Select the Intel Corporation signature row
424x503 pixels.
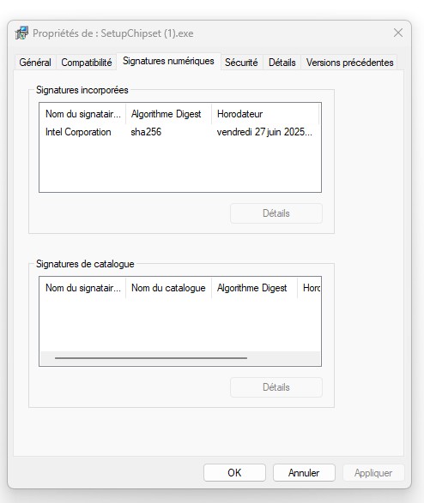(x=180, y=132)
